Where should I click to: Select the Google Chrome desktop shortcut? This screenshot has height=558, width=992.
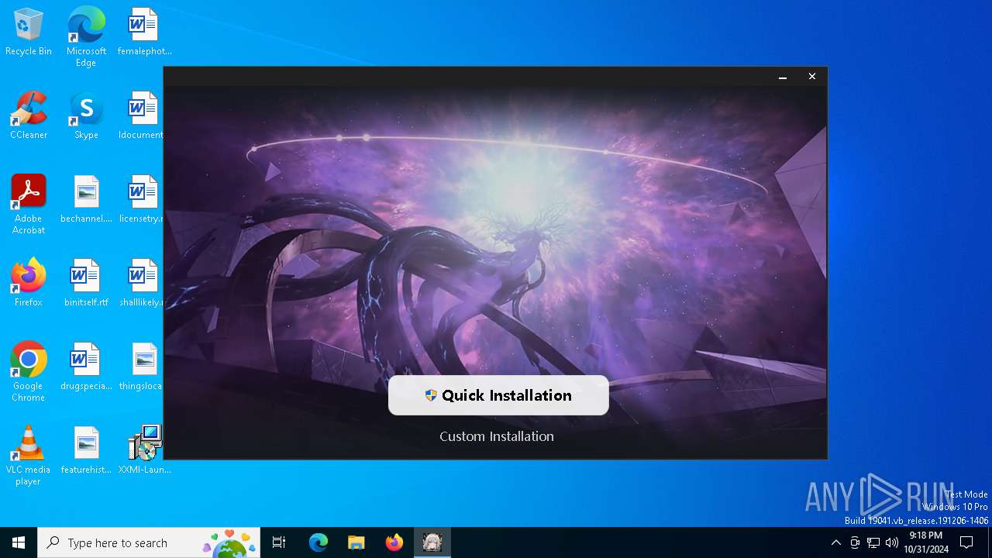[x=29, y=372]
